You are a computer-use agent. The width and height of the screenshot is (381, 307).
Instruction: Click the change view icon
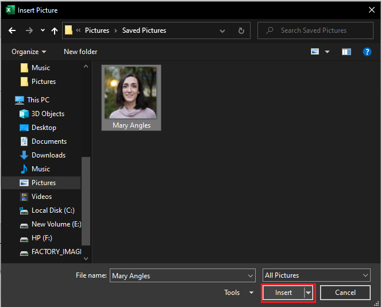(x=315, y=52)
